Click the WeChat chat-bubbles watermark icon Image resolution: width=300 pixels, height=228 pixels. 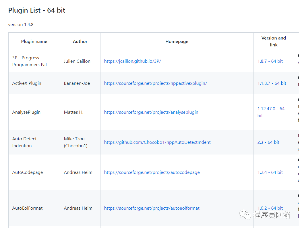(246, 215)
